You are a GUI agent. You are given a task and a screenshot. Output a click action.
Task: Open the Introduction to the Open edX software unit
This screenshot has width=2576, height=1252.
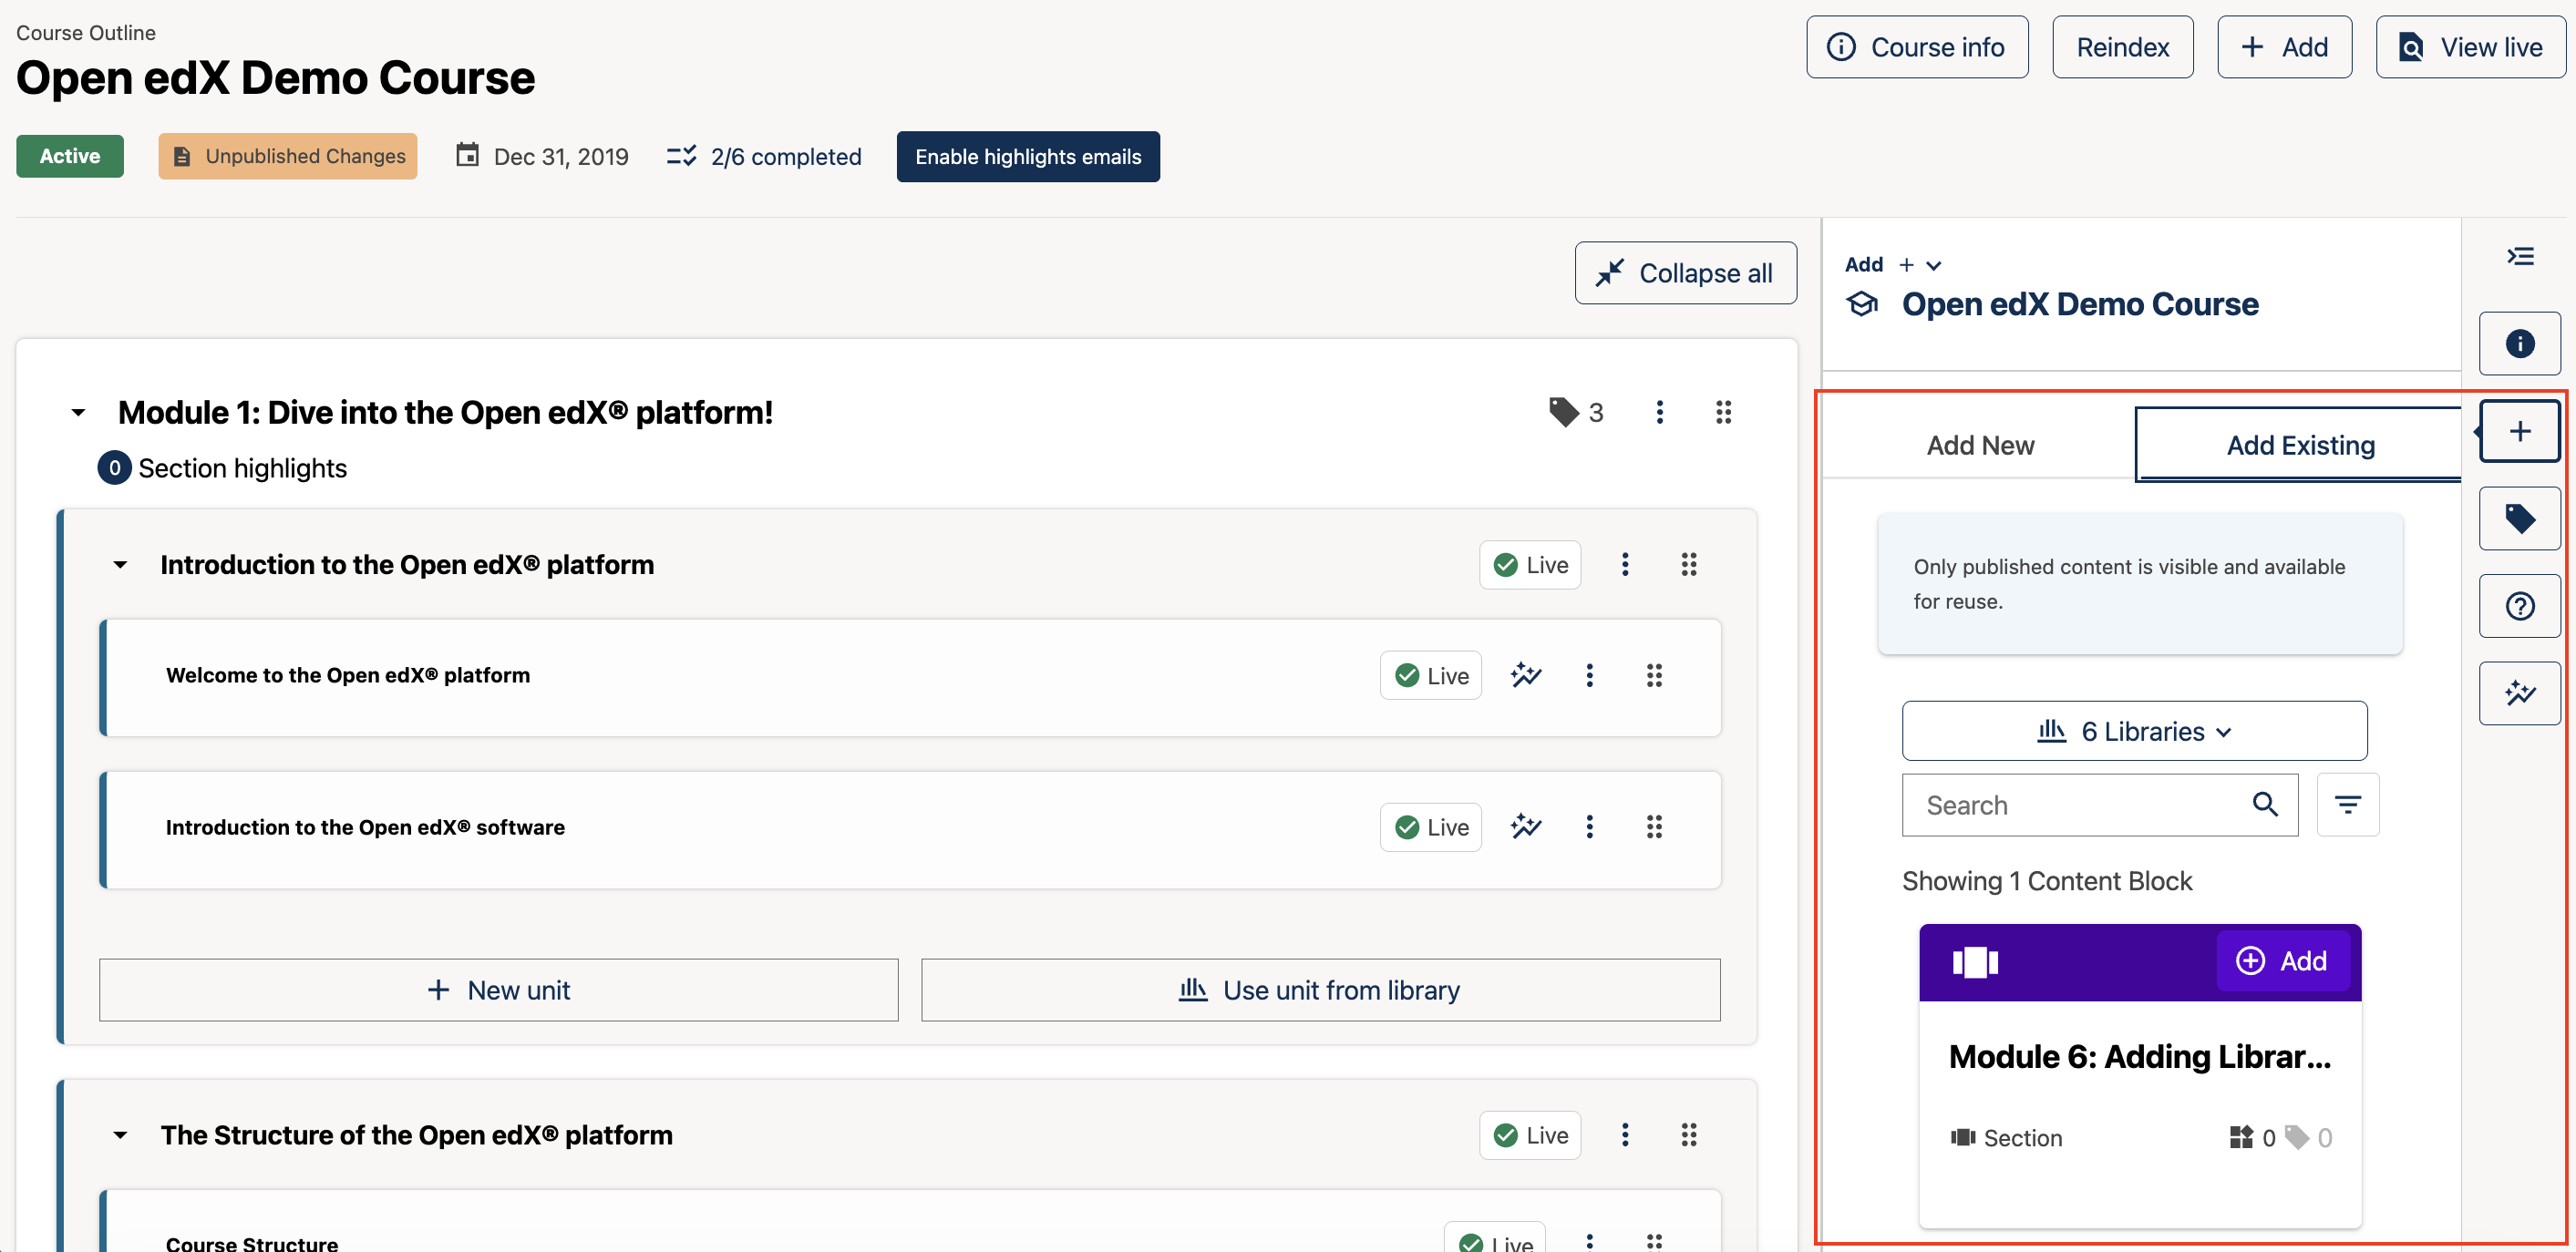coord(365,827)
